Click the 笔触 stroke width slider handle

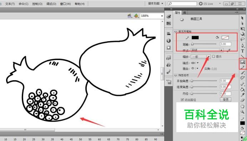(x=192, y=44)
